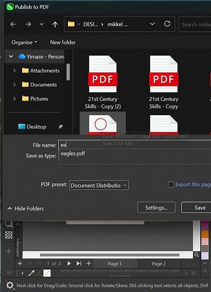
Task: Expand the Documents folder node
Action: coord(15,85)
